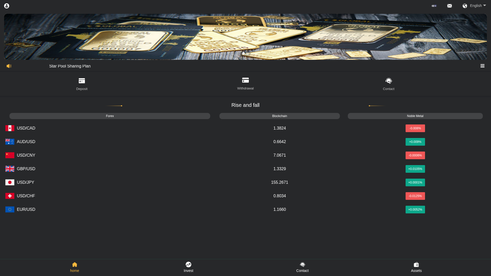Screen dimensions: 491x276
Task: Click the 7.0671 price value
Action: [280, 155]
